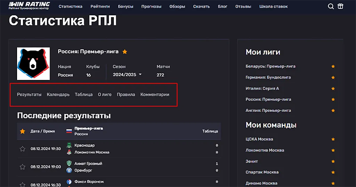Open Германия: Бундеслига league link
Image resolution: width=356 pixels, height=187 pixels.
[268, 78]
